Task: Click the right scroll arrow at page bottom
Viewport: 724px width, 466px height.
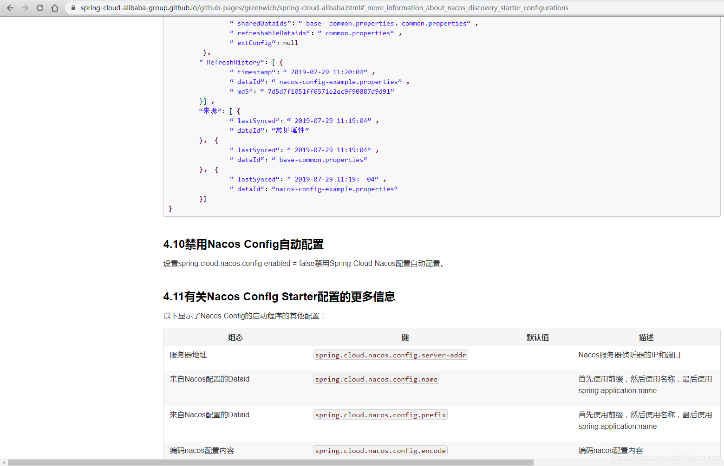Action: pyautogui.click(x=720, y=462)
